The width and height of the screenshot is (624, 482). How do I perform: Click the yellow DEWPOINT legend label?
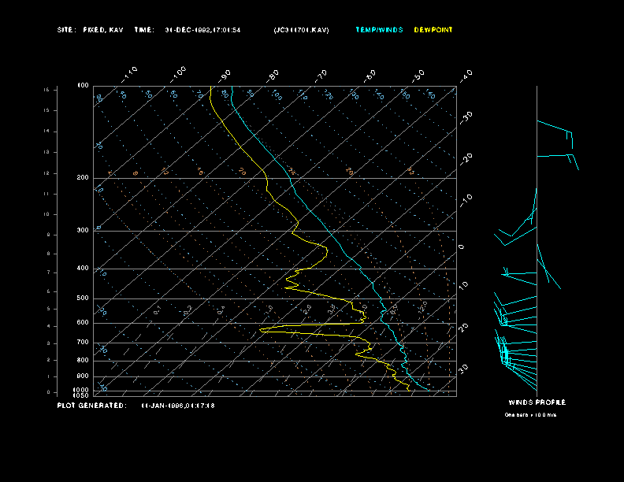tap(433, 30)
